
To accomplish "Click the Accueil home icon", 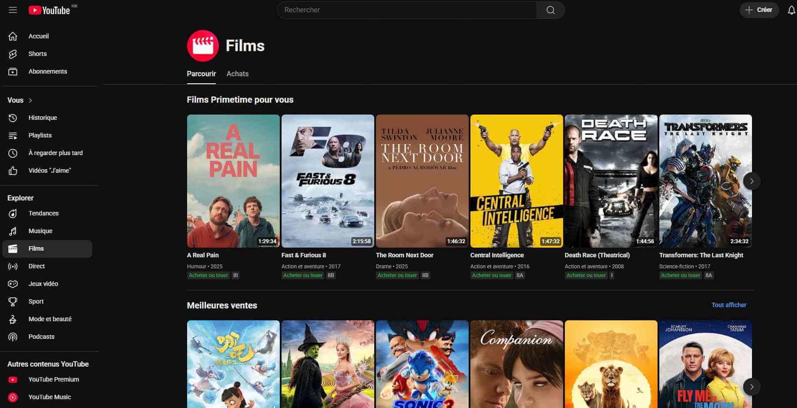I will point(13,36).
